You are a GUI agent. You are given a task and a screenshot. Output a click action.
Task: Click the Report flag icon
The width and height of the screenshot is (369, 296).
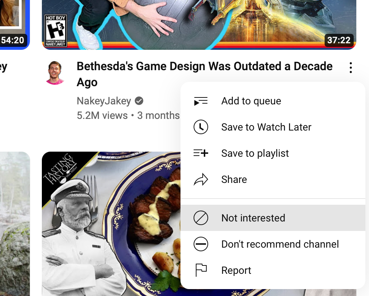click(201, 270)
